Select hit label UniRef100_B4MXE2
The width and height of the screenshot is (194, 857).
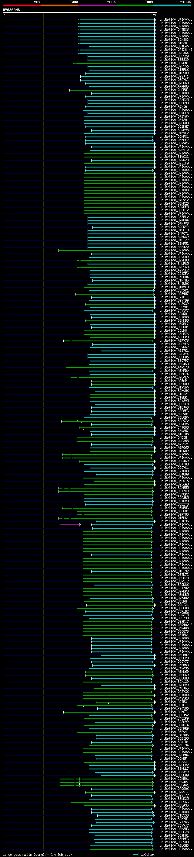tap(174, 133)
